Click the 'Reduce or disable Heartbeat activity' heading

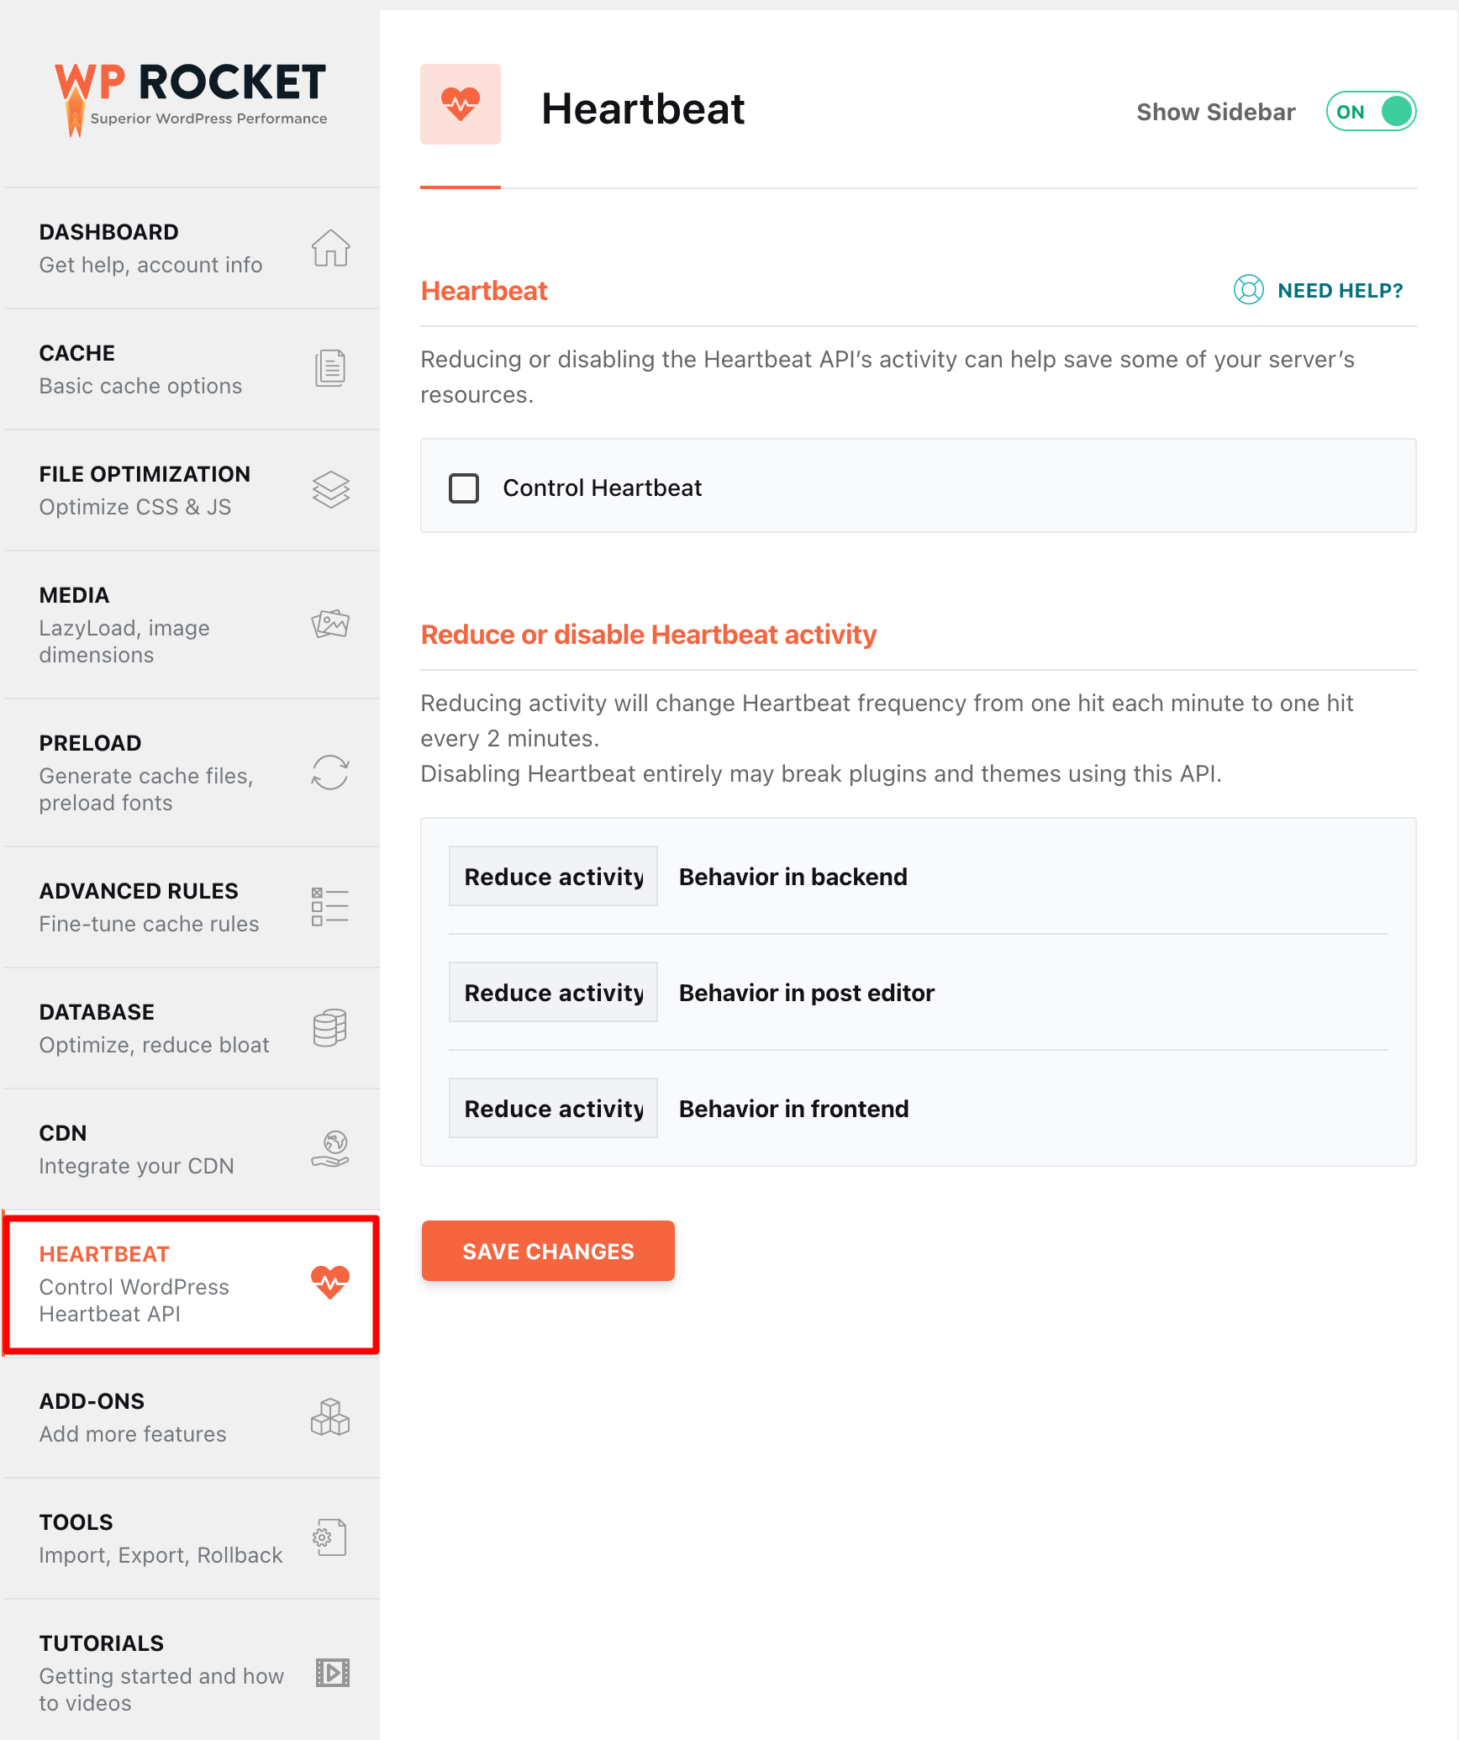[x=648, y=635]
